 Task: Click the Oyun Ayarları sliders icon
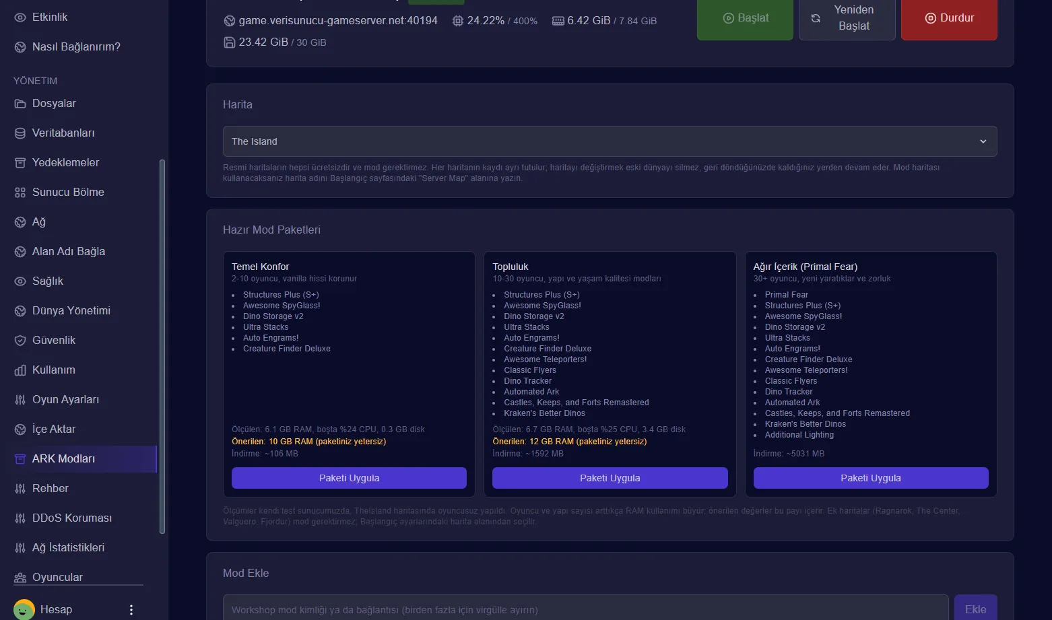click(20, 400)
